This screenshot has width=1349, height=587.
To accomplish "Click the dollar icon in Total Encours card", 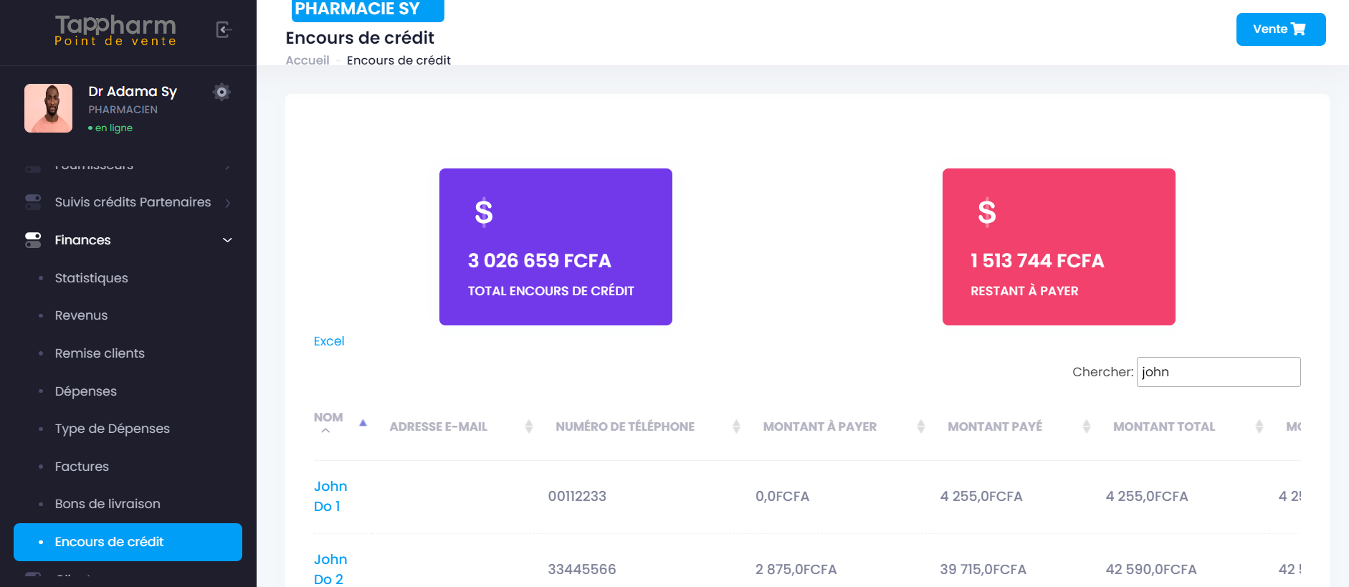I will [484, 212].
